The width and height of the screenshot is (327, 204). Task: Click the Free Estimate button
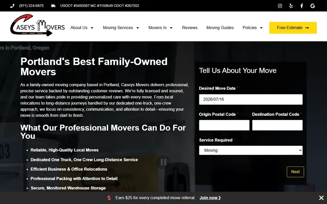(293, 28)
